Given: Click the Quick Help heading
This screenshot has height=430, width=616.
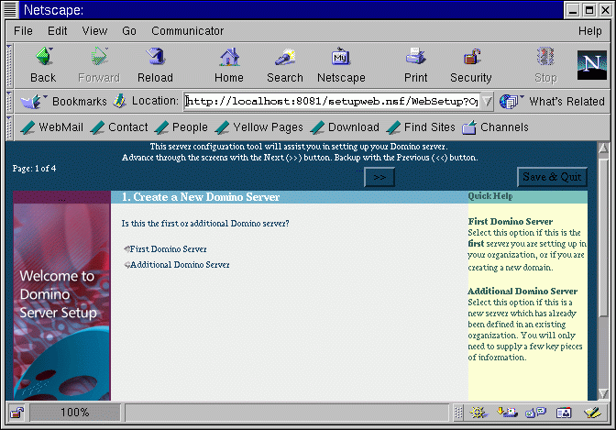Looking at the screenshot, I should tap(490, 196).
